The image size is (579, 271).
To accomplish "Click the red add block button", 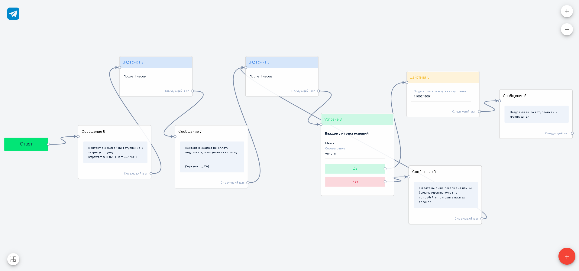I will tap(567, 256).
